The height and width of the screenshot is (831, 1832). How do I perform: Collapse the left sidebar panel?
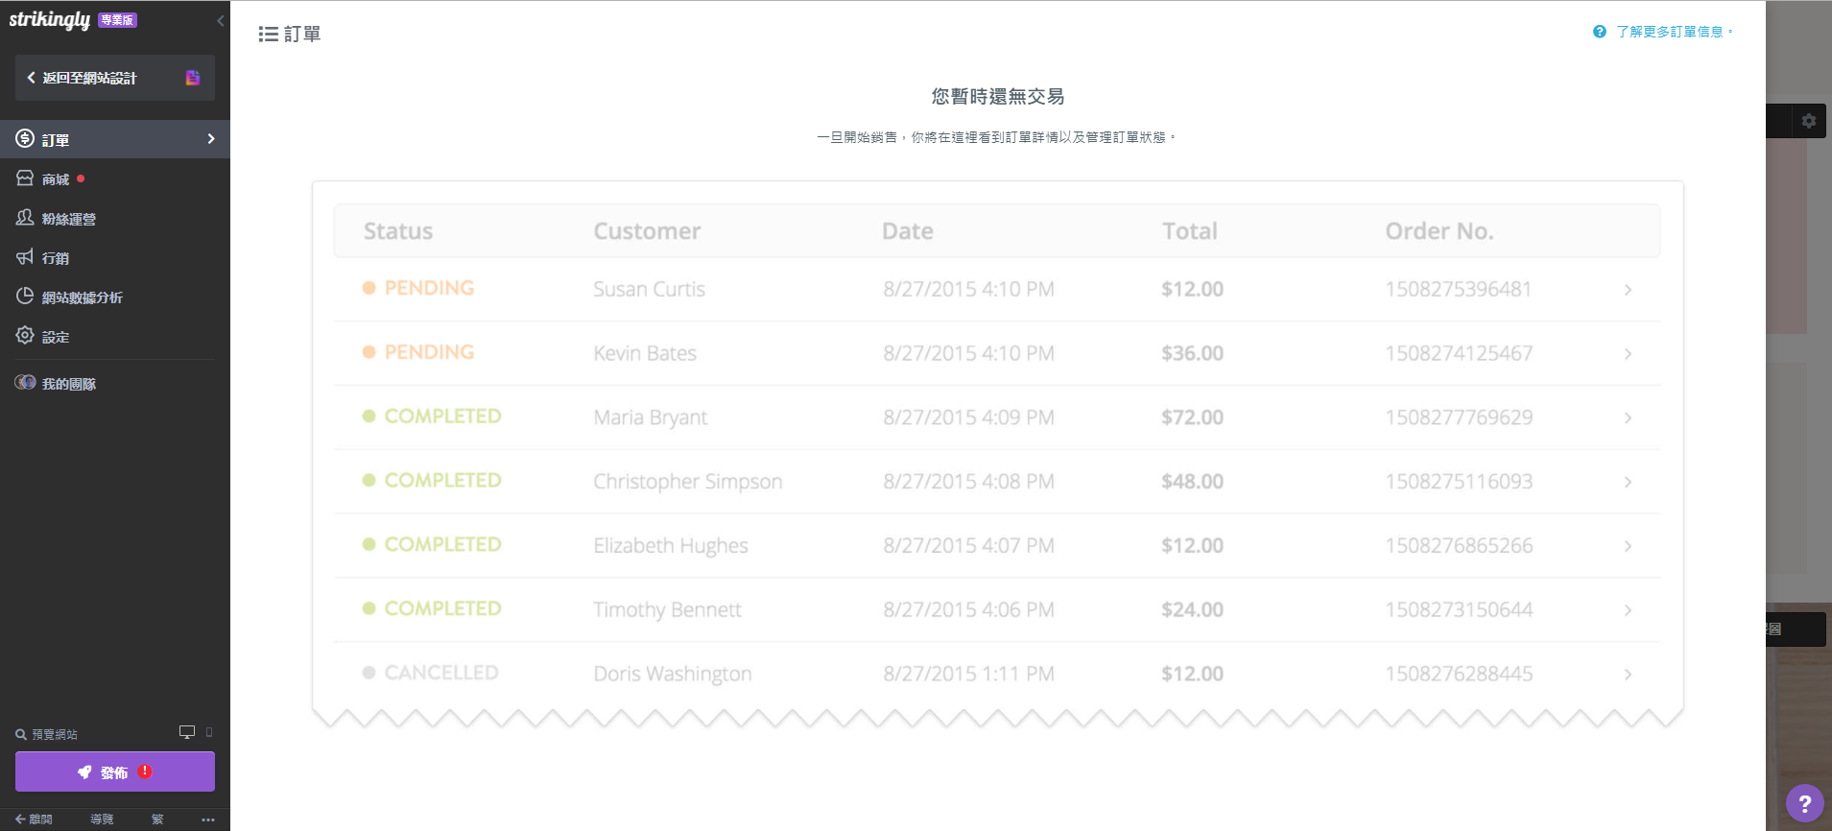221,20
